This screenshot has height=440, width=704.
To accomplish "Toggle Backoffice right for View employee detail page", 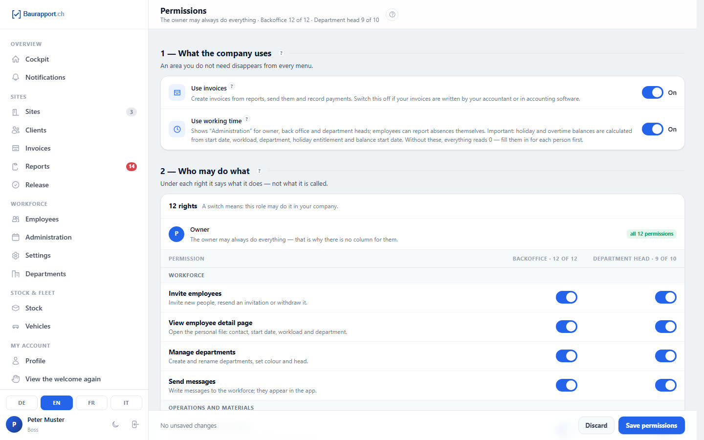I will point(566,327).
